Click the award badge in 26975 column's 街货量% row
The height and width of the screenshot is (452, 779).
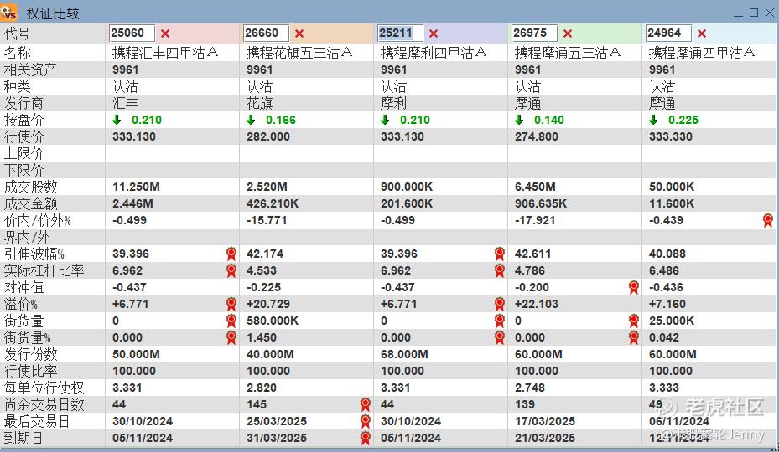point(633,338)
